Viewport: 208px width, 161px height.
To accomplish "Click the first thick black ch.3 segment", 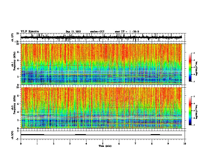I will coord(32,135).
